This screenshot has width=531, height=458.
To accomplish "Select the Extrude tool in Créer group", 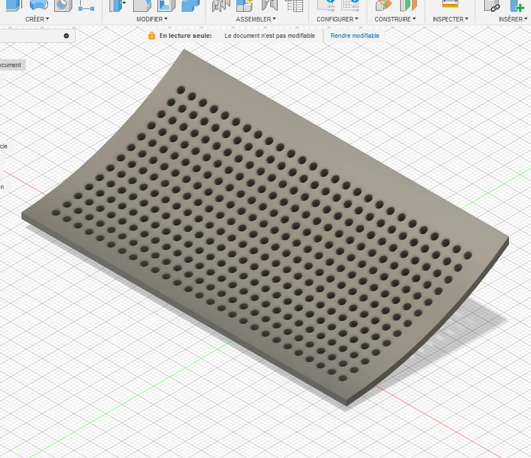I will [x=14, y=5].
